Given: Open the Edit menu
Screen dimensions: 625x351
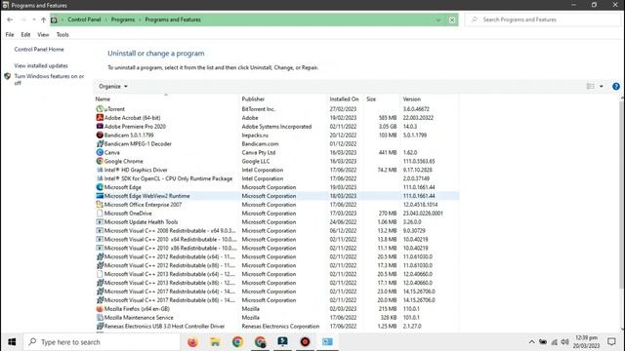Looking at the screenshot, I should click(x=26, y=35).
